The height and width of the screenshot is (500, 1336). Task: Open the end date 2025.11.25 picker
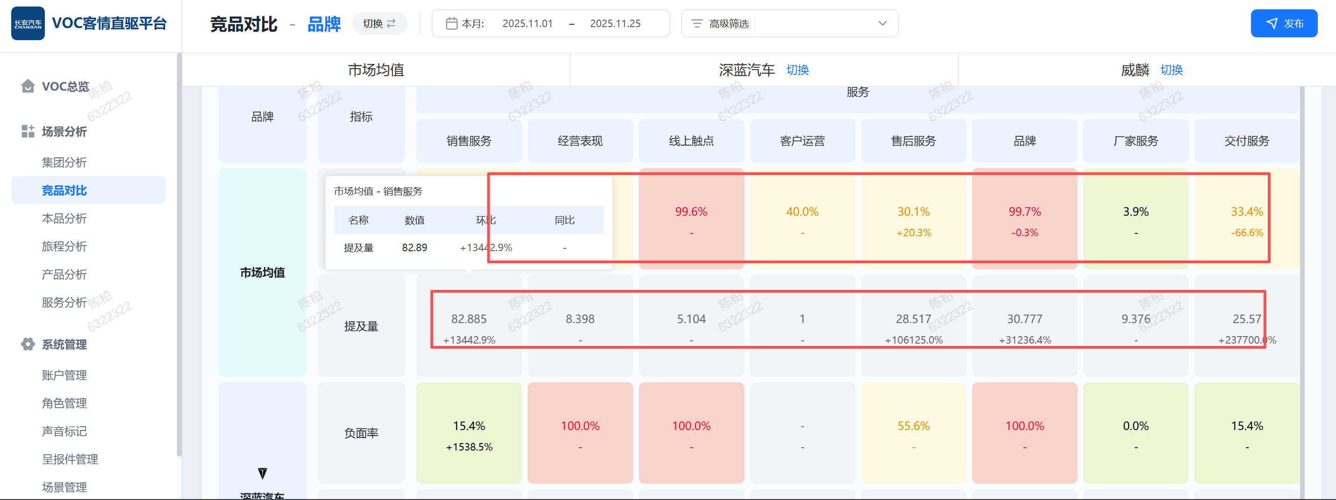(615, 23)
